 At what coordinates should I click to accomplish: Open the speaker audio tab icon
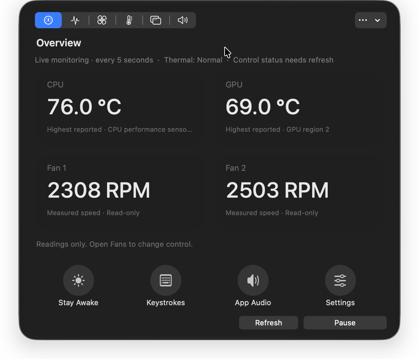click(x=183, y=20)
